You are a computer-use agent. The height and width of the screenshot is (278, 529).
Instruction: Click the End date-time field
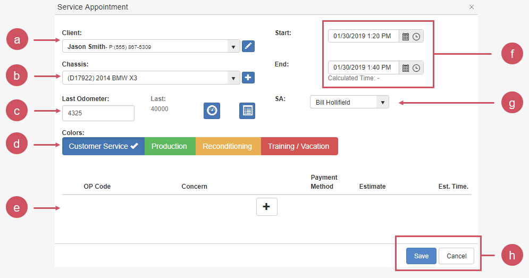[x=364, y=68]
